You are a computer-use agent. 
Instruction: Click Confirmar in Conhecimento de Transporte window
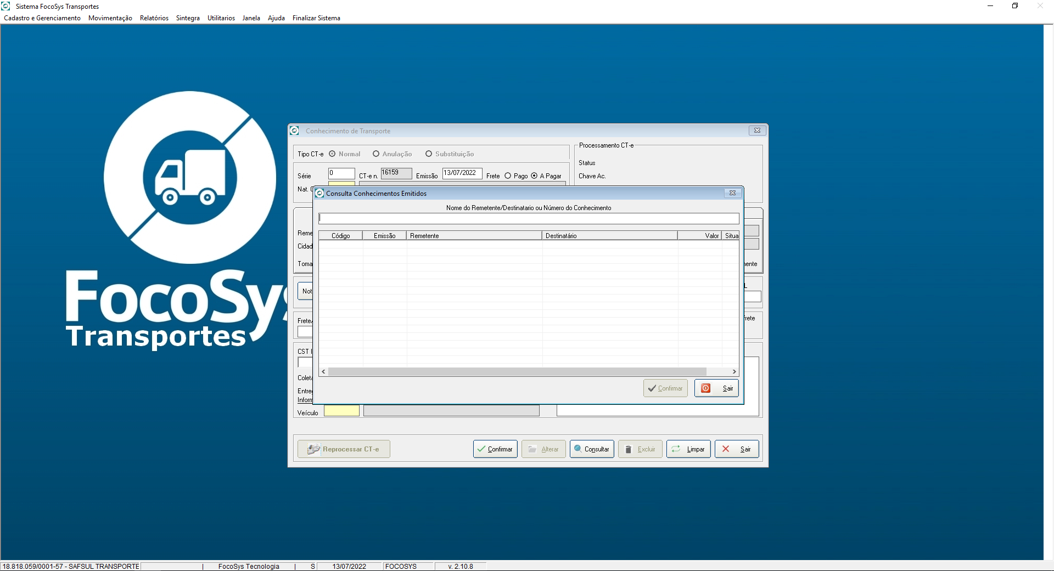495,449
